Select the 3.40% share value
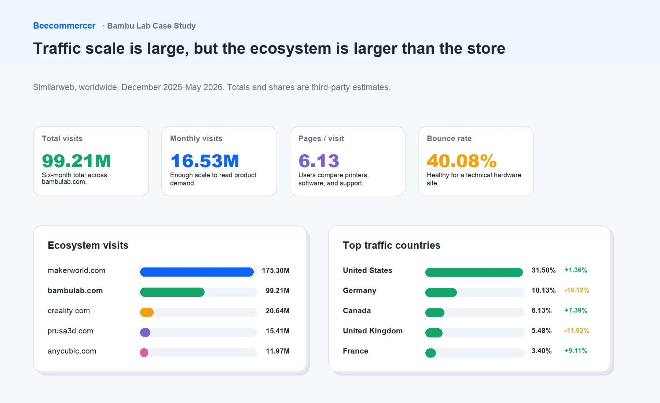The height and width of the screenshot is (403, 660). 542,351
